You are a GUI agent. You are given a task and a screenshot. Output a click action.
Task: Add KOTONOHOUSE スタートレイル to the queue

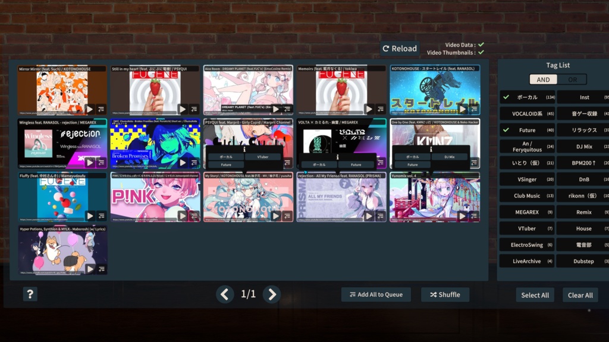474,109
